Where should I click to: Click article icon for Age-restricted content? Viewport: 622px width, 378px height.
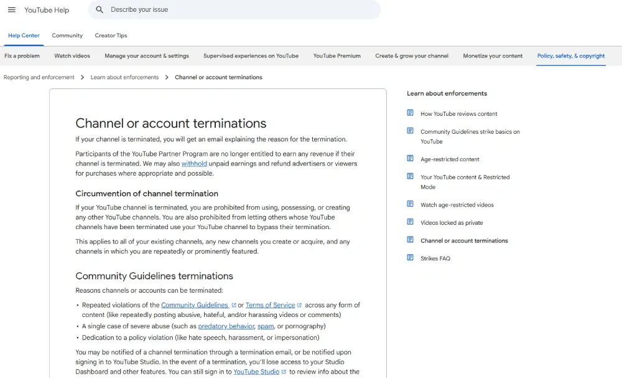(x=410, y=158)
